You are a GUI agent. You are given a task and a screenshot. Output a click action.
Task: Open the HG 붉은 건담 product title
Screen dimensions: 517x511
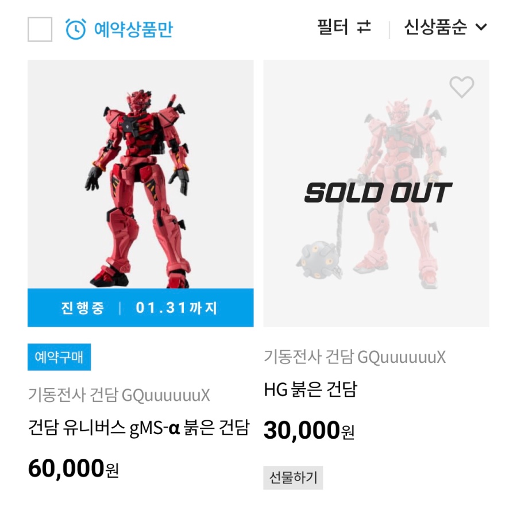click(x=310, y=390)
